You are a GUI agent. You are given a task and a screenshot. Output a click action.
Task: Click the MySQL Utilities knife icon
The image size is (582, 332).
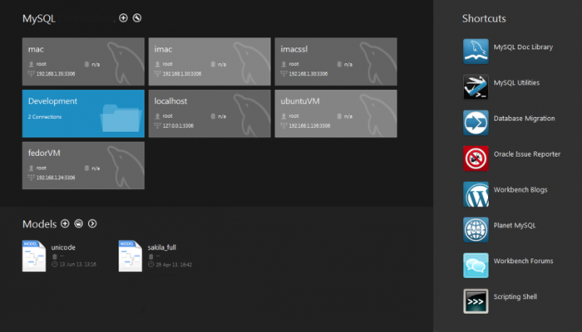click(x=476, y=86)
